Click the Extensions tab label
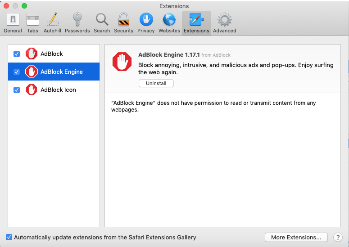 pos(196,31)
